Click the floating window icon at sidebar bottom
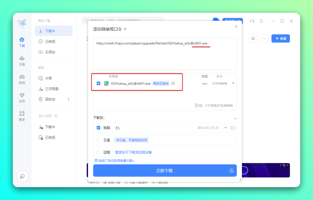 coord(22,177)
